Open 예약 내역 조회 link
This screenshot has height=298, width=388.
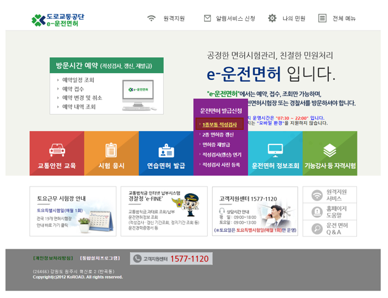(x=79, y=107)
